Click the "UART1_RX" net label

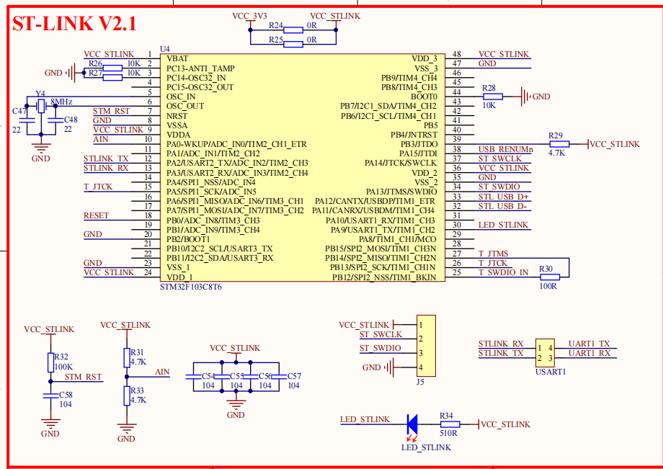(589, 353)
